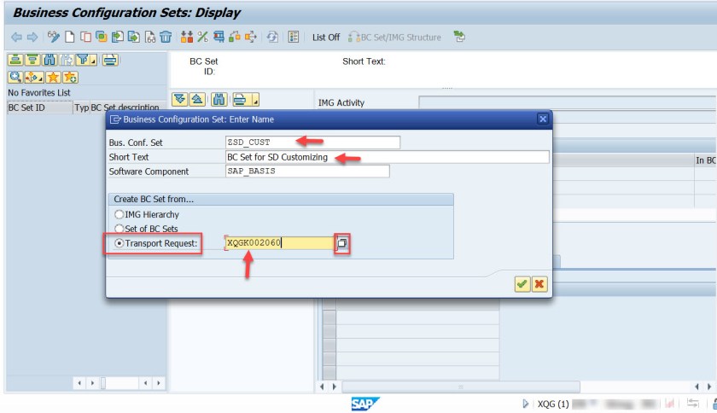Click Find binoculars in middle toolbar
Screen dimensions: 717x413
coord(219,99)
